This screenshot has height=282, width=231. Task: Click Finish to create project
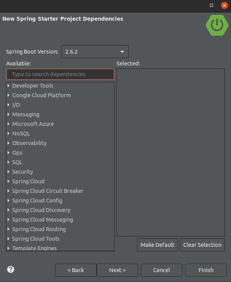click(206, 270)
